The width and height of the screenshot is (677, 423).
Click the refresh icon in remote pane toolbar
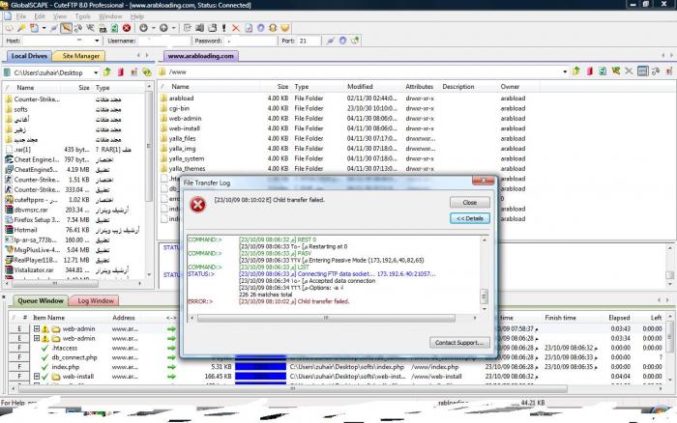point(602,71)
